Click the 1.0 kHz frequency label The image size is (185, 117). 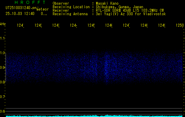pos(2,53)
